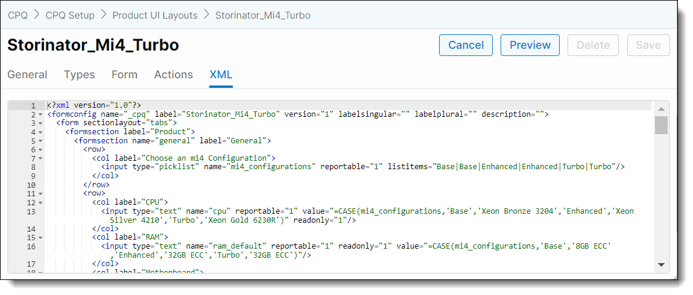Click col label="CPU" line

click(130, 202)
